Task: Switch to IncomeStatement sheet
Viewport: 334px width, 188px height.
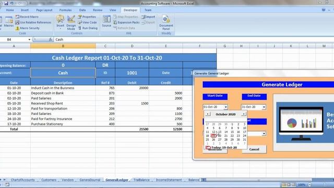Action: (169, 180)
